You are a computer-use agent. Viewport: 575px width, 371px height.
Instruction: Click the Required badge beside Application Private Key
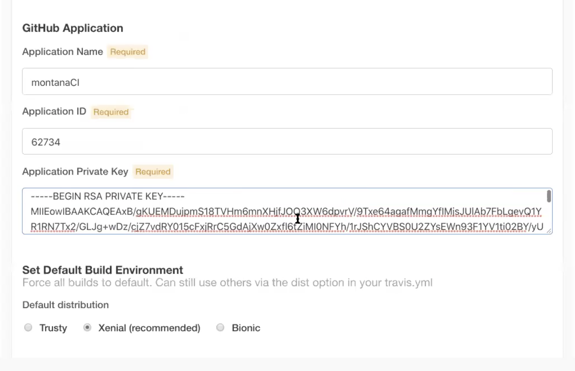pos(153,172)
